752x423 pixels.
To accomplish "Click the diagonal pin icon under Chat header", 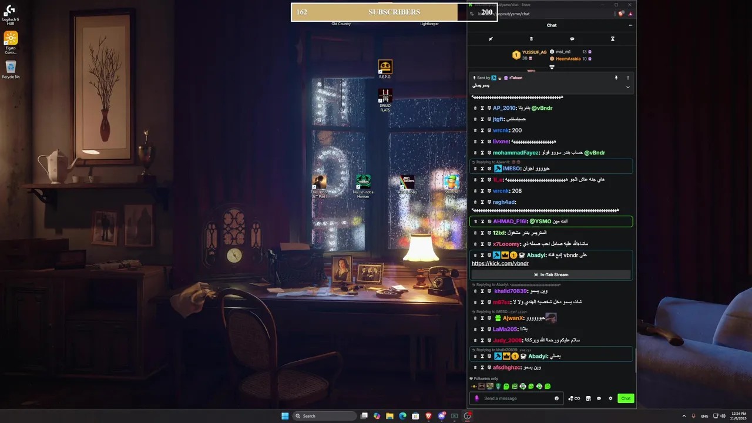I will (491, 39).
